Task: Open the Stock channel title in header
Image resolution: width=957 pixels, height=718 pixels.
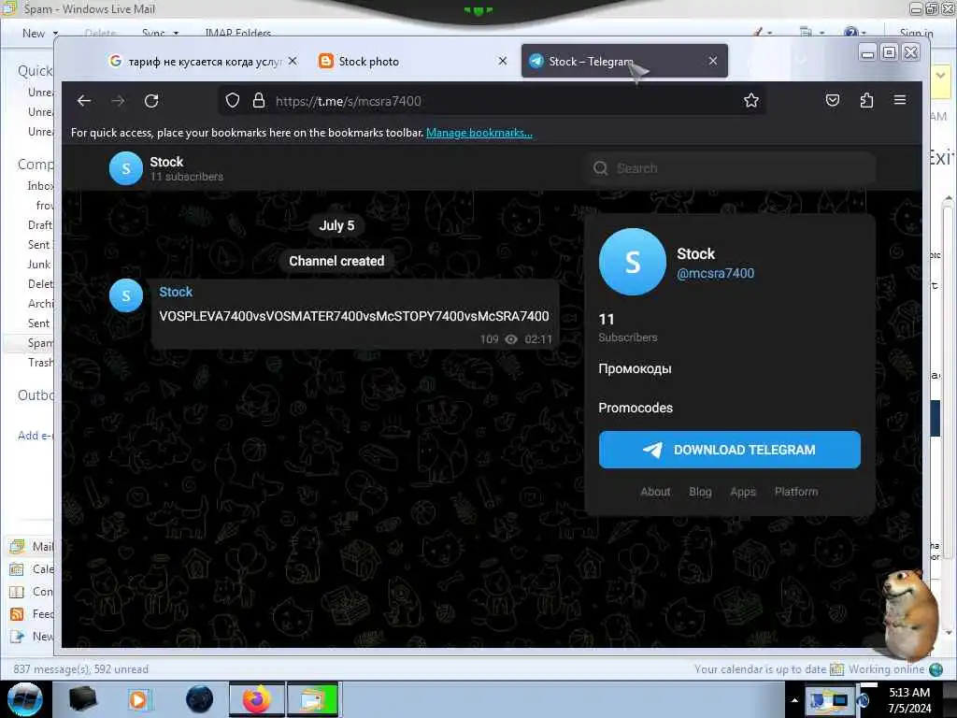Action: (x=166, y=162)
